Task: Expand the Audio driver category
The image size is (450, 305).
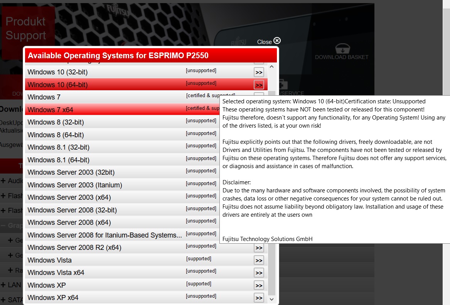Action: point(3,181)
